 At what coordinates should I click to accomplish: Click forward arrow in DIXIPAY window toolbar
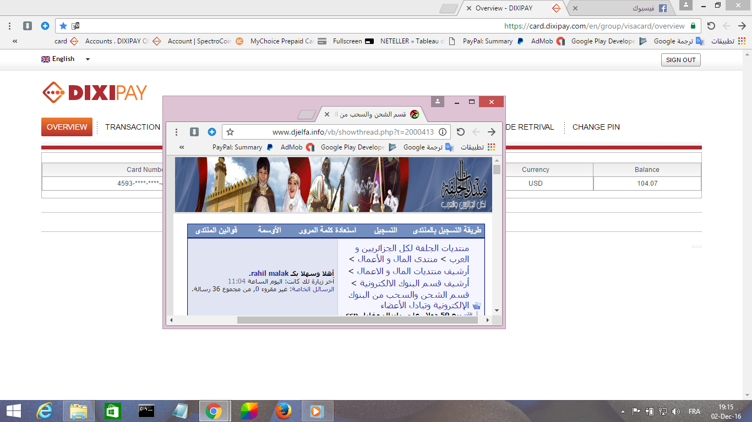pos(742,26)
